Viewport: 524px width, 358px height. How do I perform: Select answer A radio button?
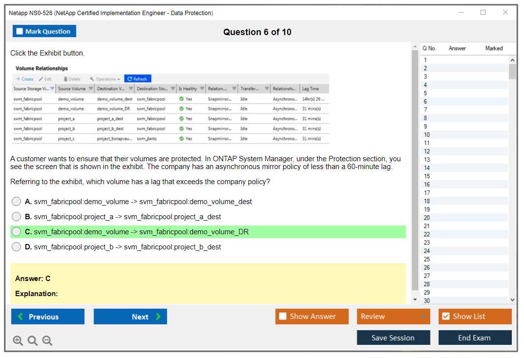pos(17,202)
